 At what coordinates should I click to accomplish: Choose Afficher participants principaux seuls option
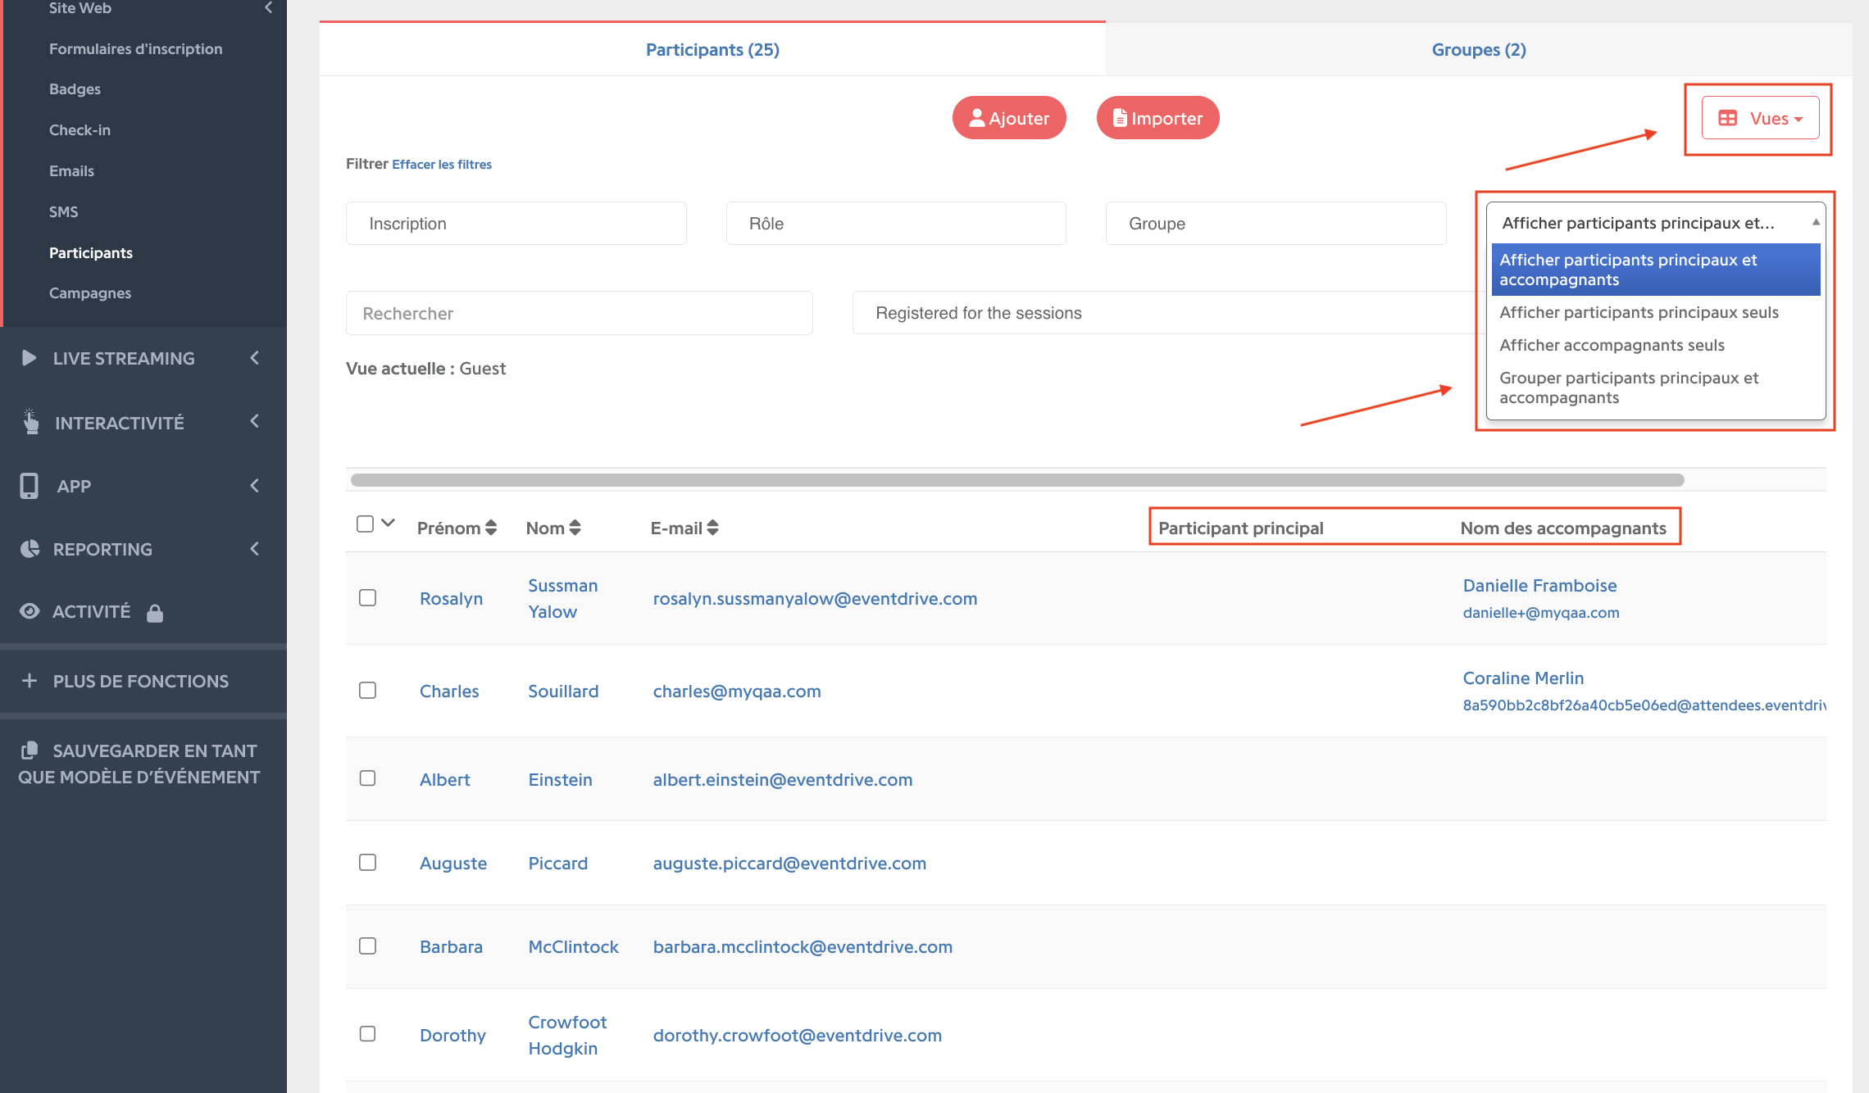pos(1655,312)
